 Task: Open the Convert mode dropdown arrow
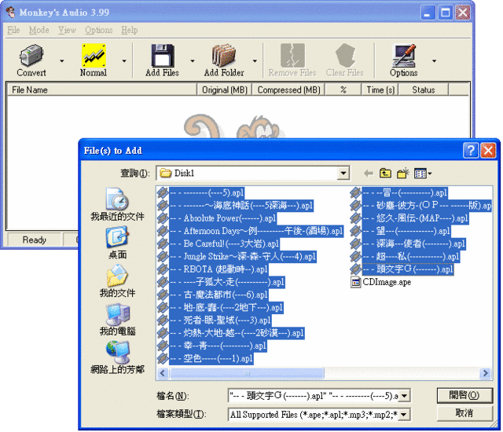pos(61,60)
